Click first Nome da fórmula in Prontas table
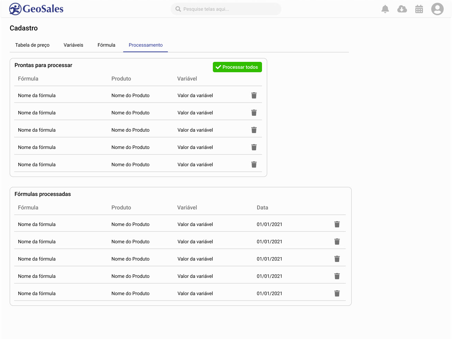Screen dimensions: 452x339 pyautogui.click(x=37, y=95)
